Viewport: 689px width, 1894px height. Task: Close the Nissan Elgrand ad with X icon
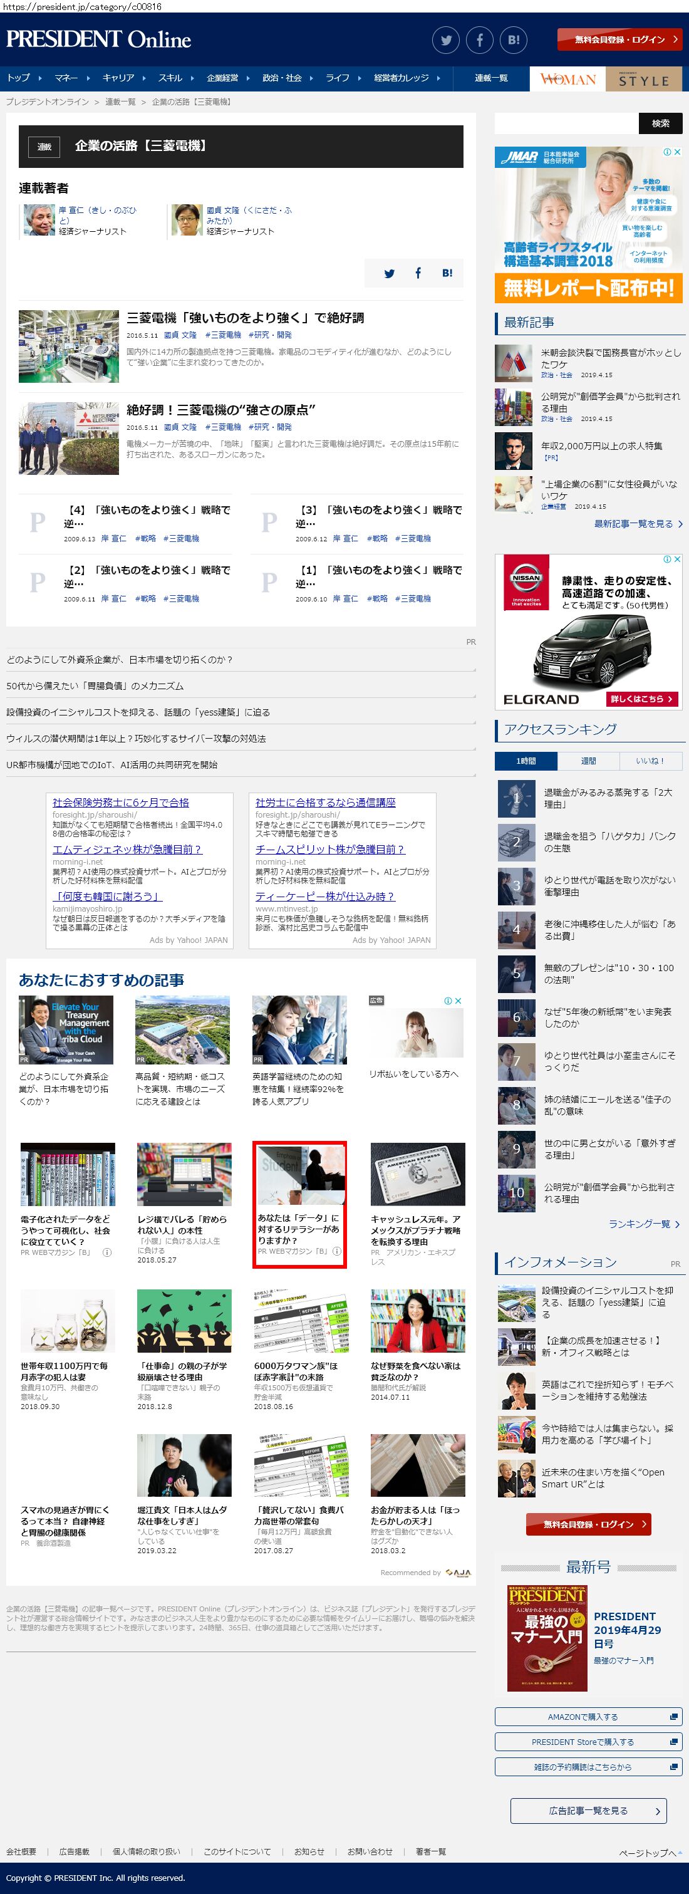click(x=677, y=559)
